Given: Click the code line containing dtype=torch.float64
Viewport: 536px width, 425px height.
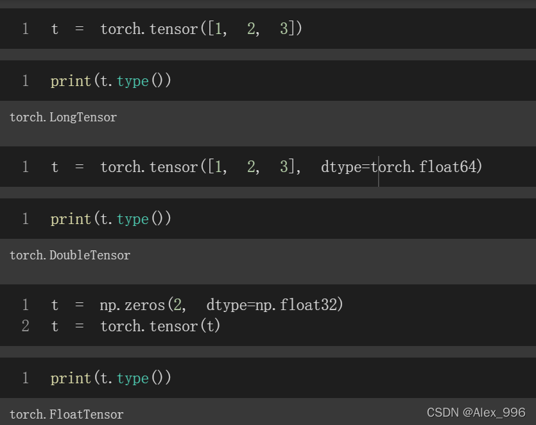Looking at the screenshot, I should [266, 167].
